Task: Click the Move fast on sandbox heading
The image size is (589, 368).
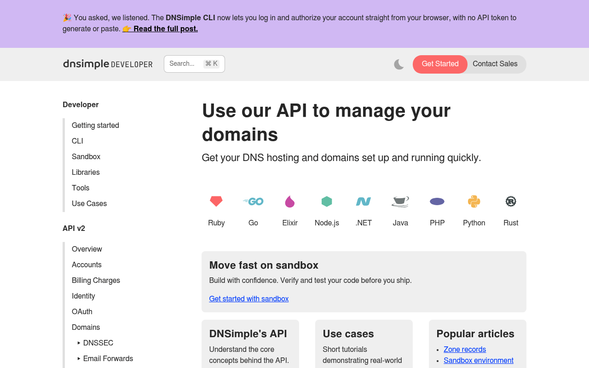Action: pyautogui.click(x=264, y=265)
